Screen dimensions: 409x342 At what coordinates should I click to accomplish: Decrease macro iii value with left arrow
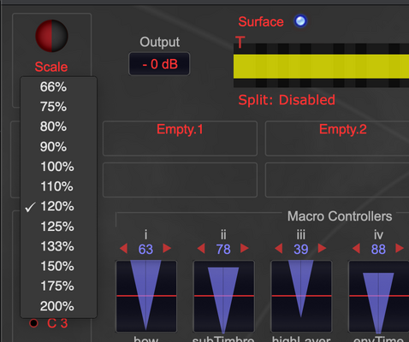pos(279,249)
